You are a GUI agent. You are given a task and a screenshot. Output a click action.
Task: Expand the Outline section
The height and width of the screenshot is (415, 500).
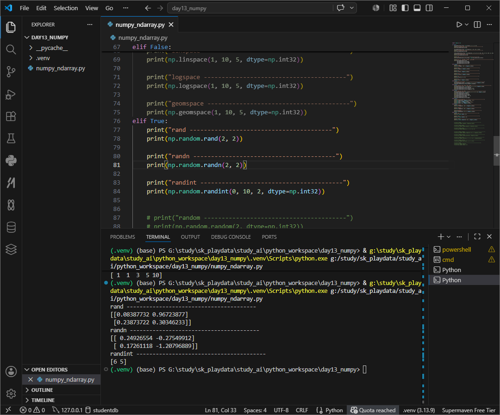pos(62,390)
